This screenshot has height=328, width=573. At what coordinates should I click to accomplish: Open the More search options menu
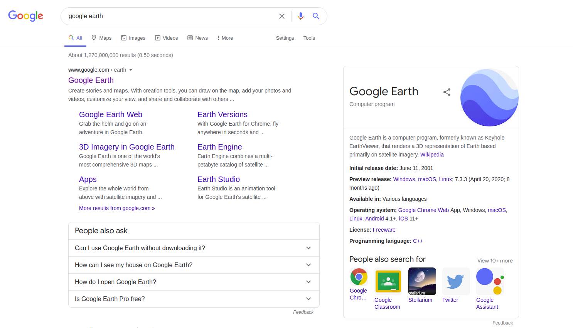[225, 38]
